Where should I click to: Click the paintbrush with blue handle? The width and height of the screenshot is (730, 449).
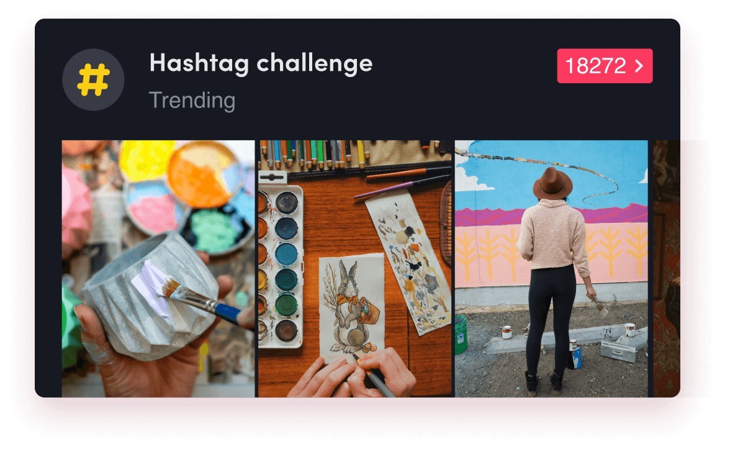(201, 299)
